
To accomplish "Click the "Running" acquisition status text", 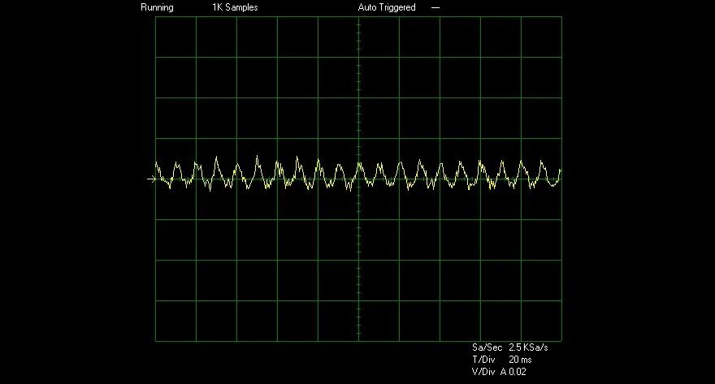I will (157, 8).
